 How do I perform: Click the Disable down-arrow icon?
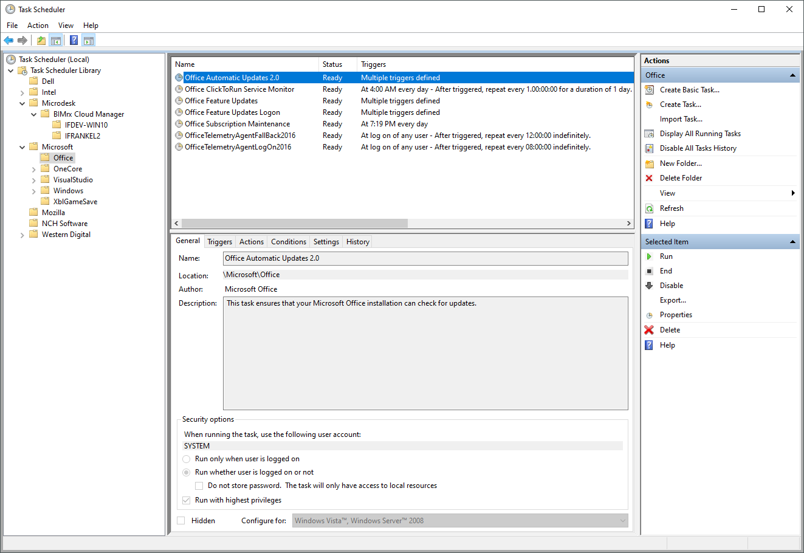(x=649, y=286)
